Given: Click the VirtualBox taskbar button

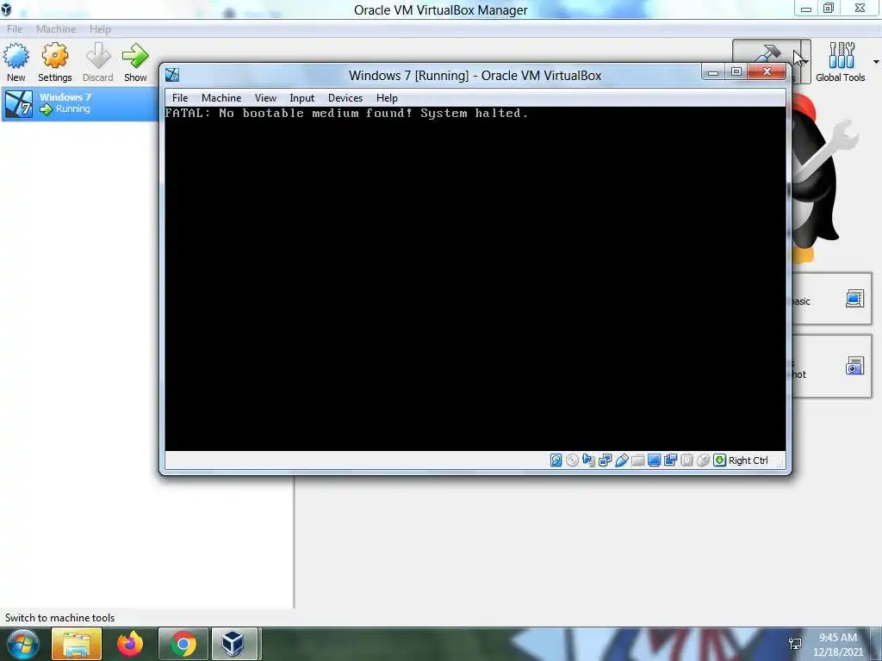Looking at the screenshot, I should (233, 644).
